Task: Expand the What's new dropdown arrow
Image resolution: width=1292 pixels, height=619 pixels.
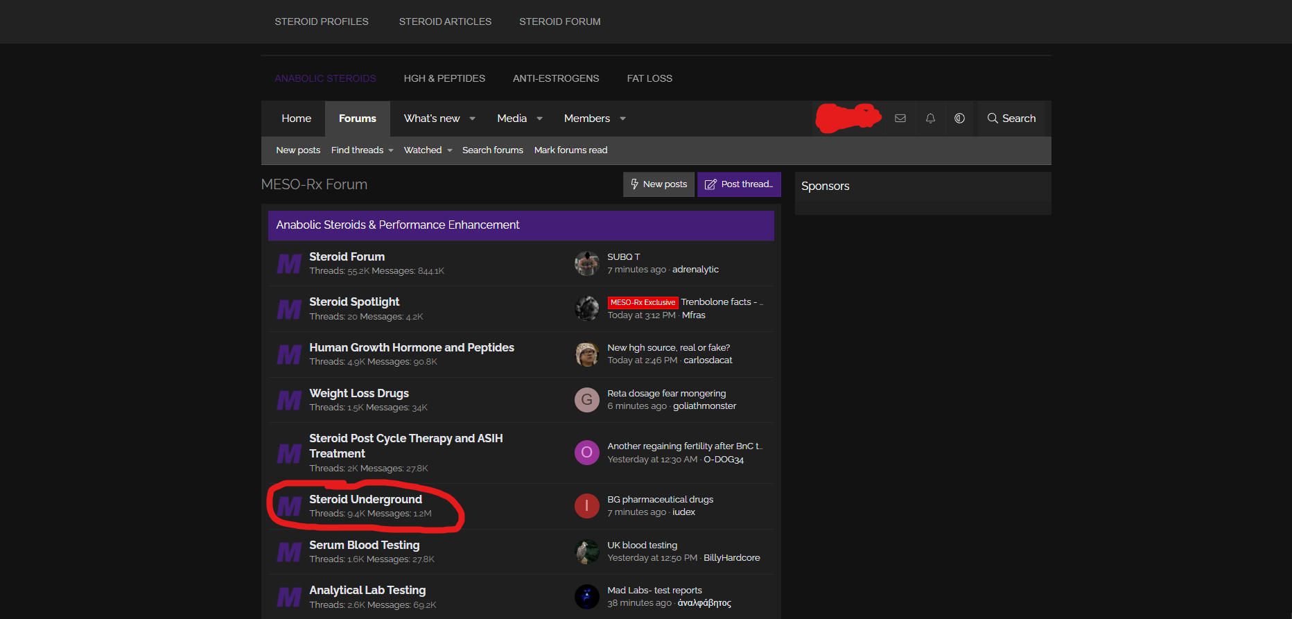Action: [473, 119]
